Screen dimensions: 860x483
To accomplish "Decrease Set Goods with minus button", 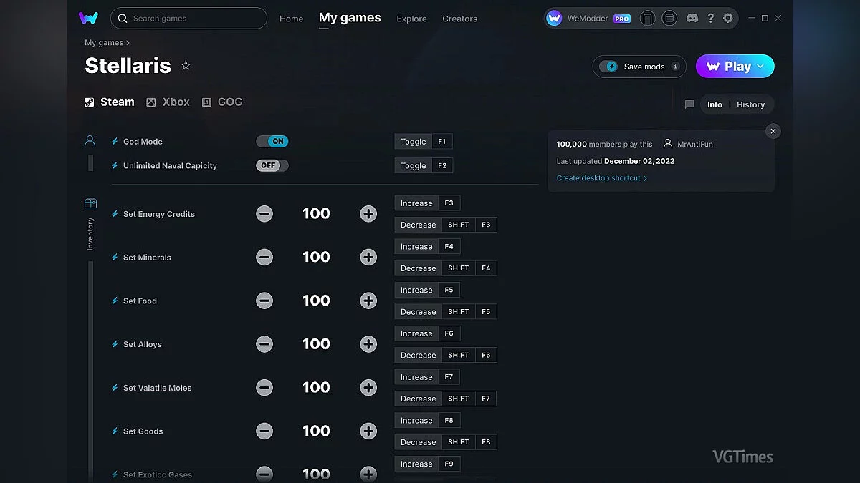I will (x=264, y=431).
